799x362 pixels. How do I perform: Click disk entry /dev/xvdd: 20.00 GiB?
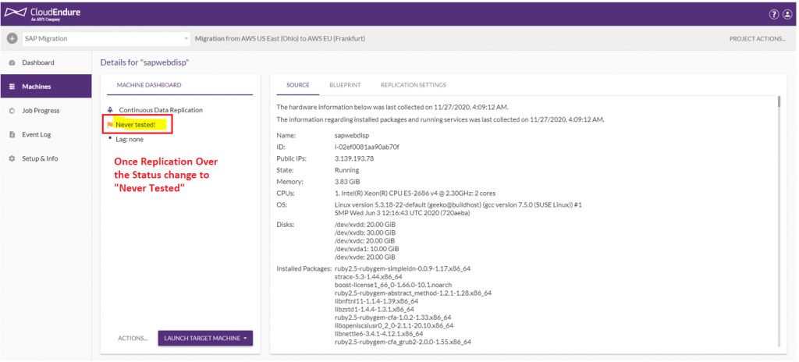(365, 225)
